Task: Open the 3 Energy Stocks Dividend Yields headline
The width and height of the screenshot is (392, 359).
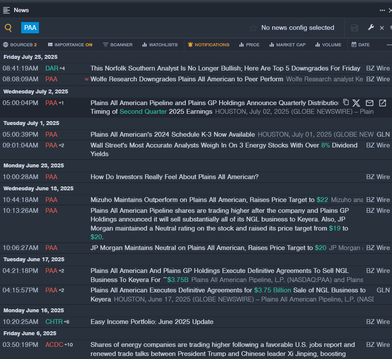Action: 224,150
